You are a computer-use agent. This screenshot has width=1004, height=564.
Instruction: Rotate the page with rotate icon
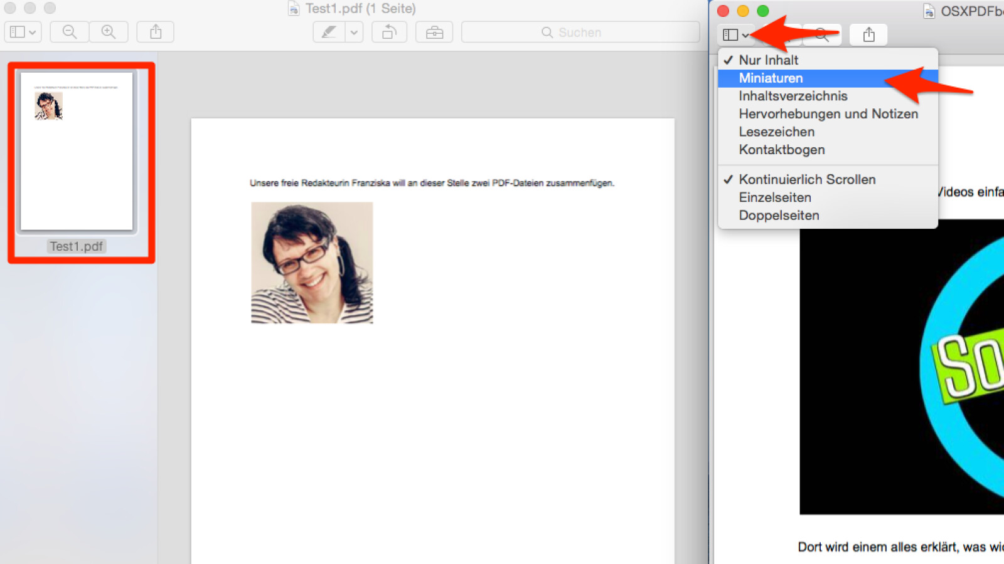389,32
